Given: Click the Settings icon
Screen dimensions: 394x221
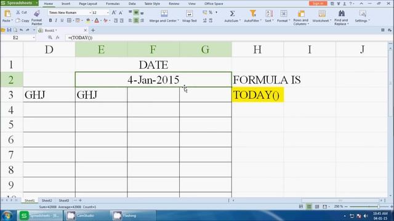Looking at the screenshot, I should [362, 14].
